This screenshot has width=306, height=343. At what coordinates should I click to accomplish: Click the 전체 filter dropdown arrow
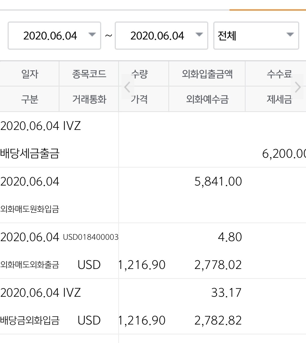[290, 35]
